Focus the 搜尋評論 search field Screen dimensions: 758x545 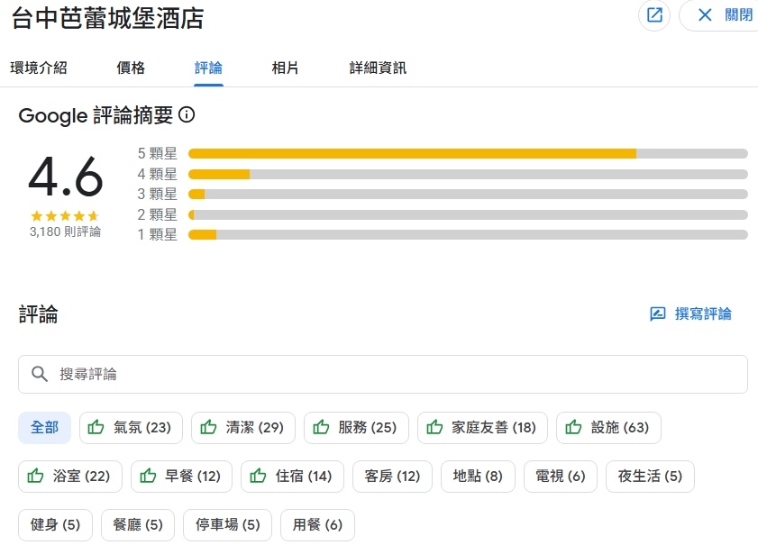pyautogui.click(x=397, y=374)
